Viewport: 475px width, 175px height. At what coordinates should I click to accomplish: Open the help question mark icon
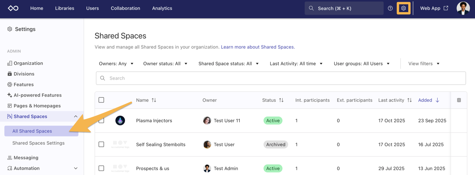[x=390, y=8]
